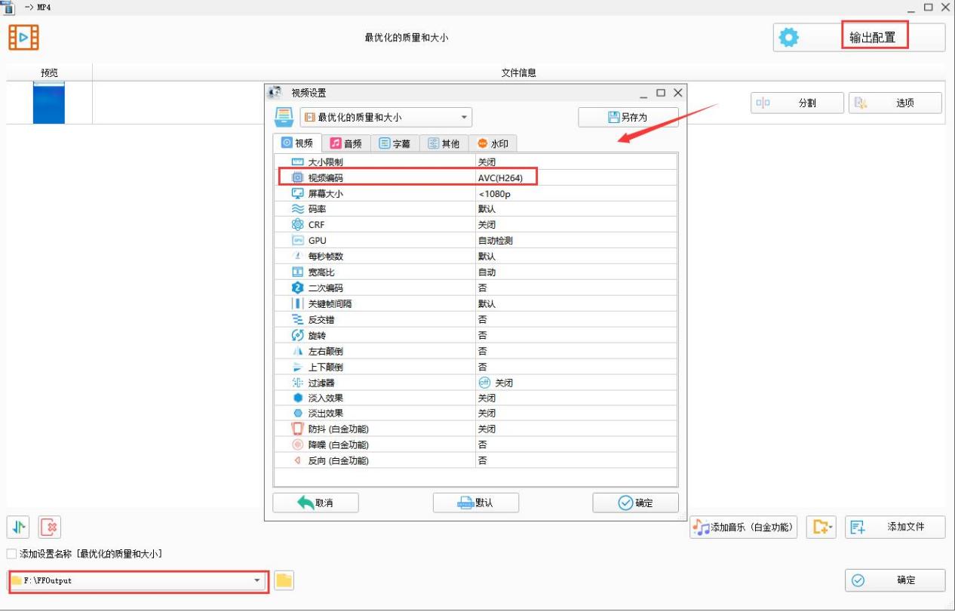Select the 视频编码 AVC(H264) row
The image size is (955, 612).
[407, 178]
